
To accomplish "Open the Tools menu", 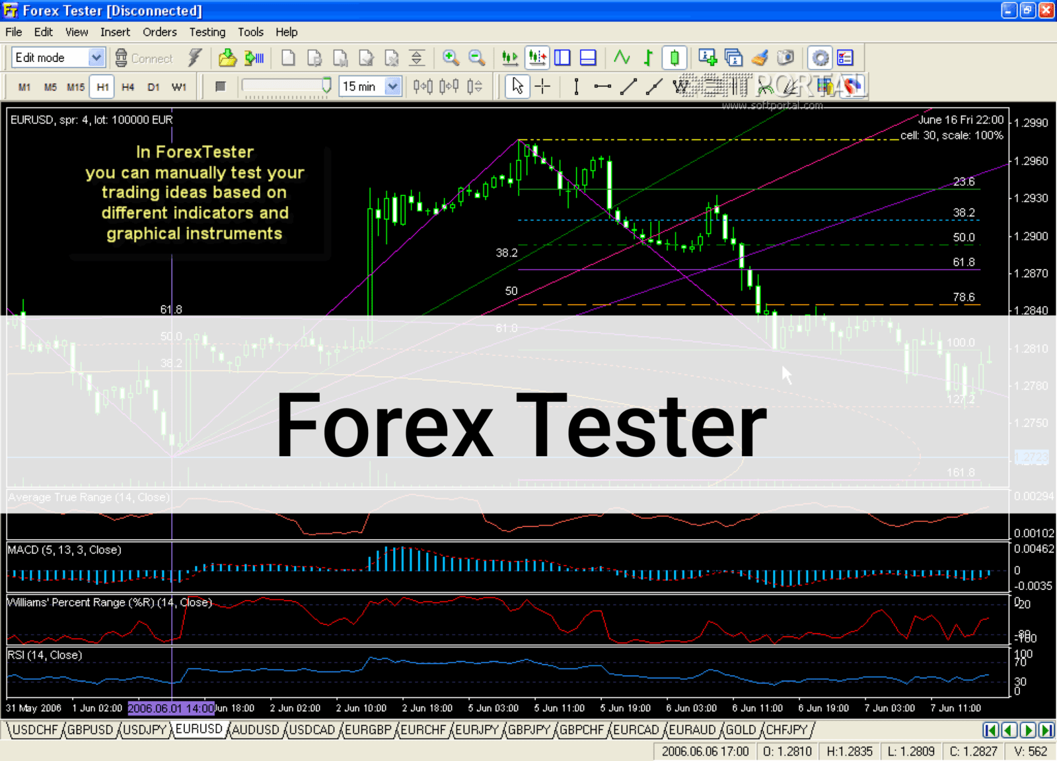I will 250,32.
